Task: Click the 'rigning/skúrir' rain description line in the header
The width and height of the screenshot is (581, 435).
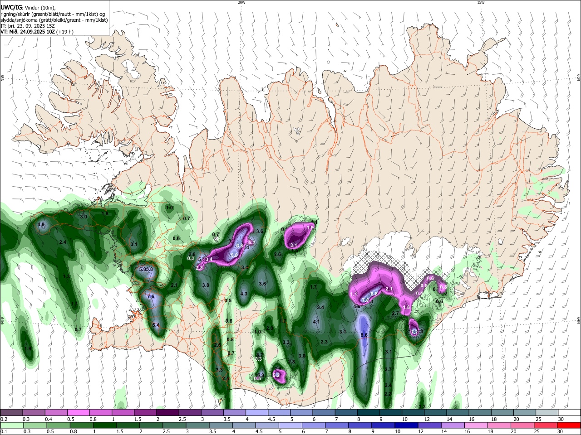Action: tap(53, 14)
